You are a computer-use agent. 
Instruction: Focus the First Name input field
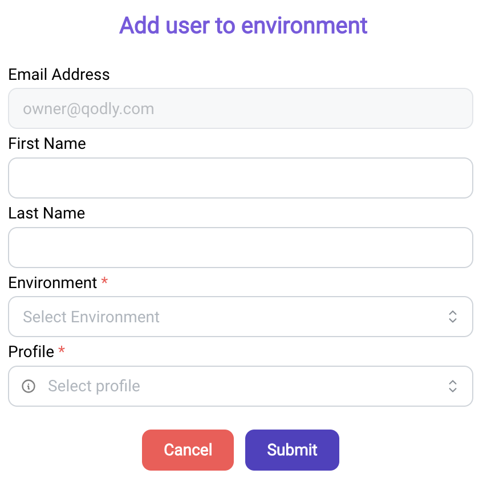[240, 178]
